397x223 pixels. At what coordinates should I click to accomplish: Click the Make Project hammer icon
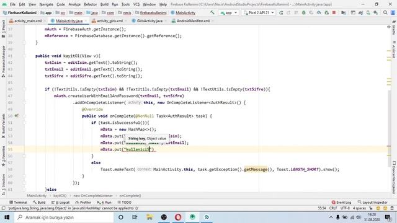(x=212, y=12)
